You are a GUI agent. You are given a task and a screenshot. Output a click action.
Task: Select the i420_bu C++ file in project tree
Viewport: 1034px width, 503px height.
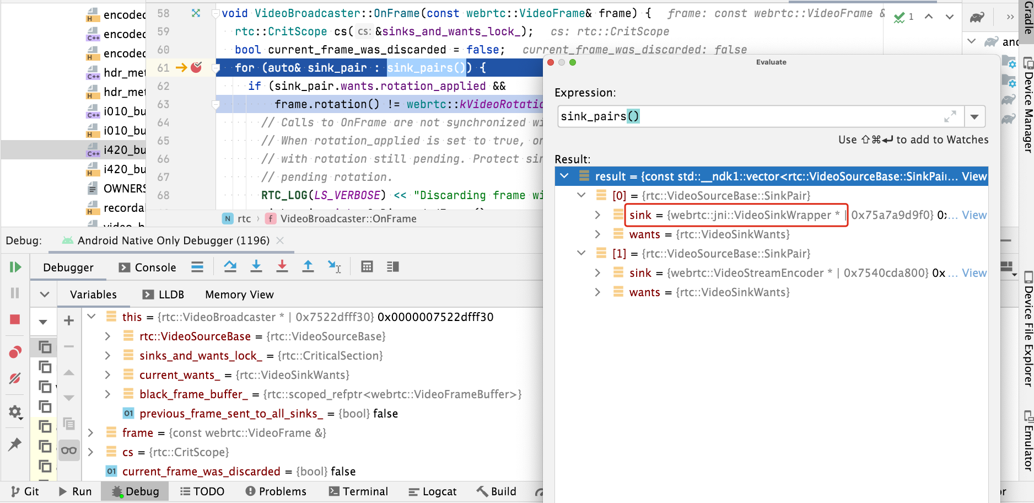pyautogui.click(x=116, y=150)
